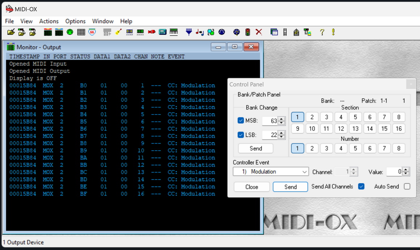
Task: Click the monitor row for status BF
Action: click(112, 194)
